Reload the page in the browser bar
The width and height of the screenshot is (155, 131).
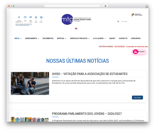101,6
